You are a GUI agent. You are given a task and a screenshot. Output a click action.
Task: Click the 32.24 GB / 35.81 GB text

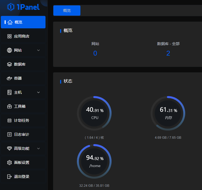click(x=94, y=186)
